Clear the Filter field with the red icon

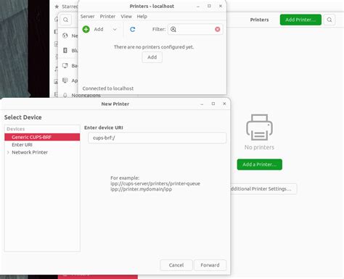(x=218, y=29)
